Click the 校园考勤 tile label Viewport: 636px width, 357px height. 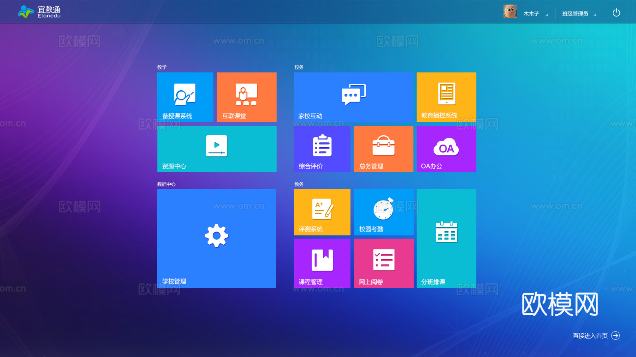tap(371, 229)
